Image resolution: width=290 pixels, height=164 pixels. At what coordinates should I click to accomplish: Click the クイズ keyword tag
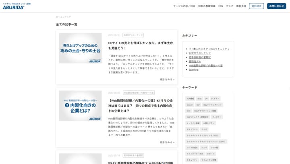pos(204,129)
